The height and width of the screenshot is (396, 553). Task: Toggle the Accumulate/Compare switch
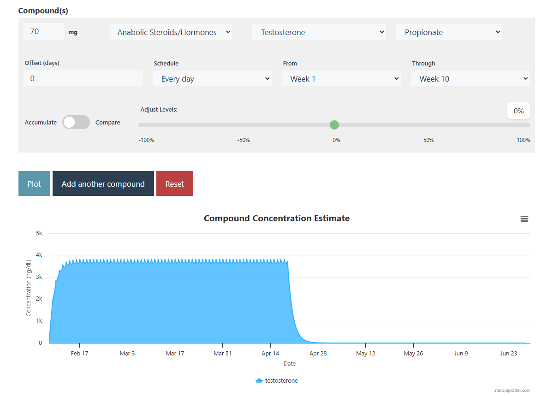(x=76, y=122)
